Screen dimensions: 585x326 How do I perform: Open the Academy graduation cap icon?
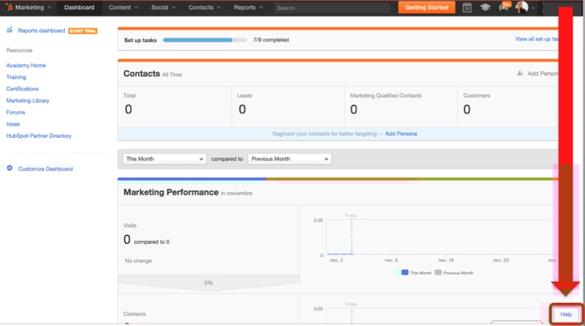pyautogui.click(x=485, y=7)
